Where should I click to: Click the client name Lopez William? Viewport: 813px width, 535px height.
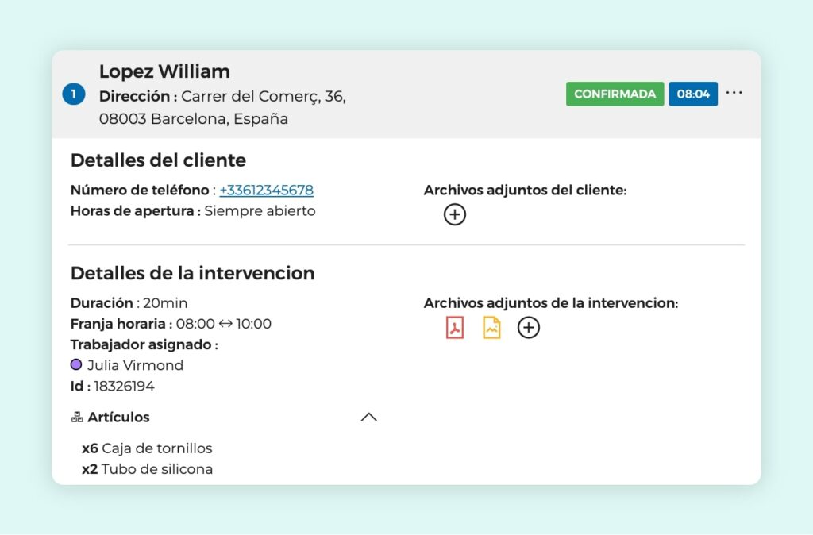164,71
